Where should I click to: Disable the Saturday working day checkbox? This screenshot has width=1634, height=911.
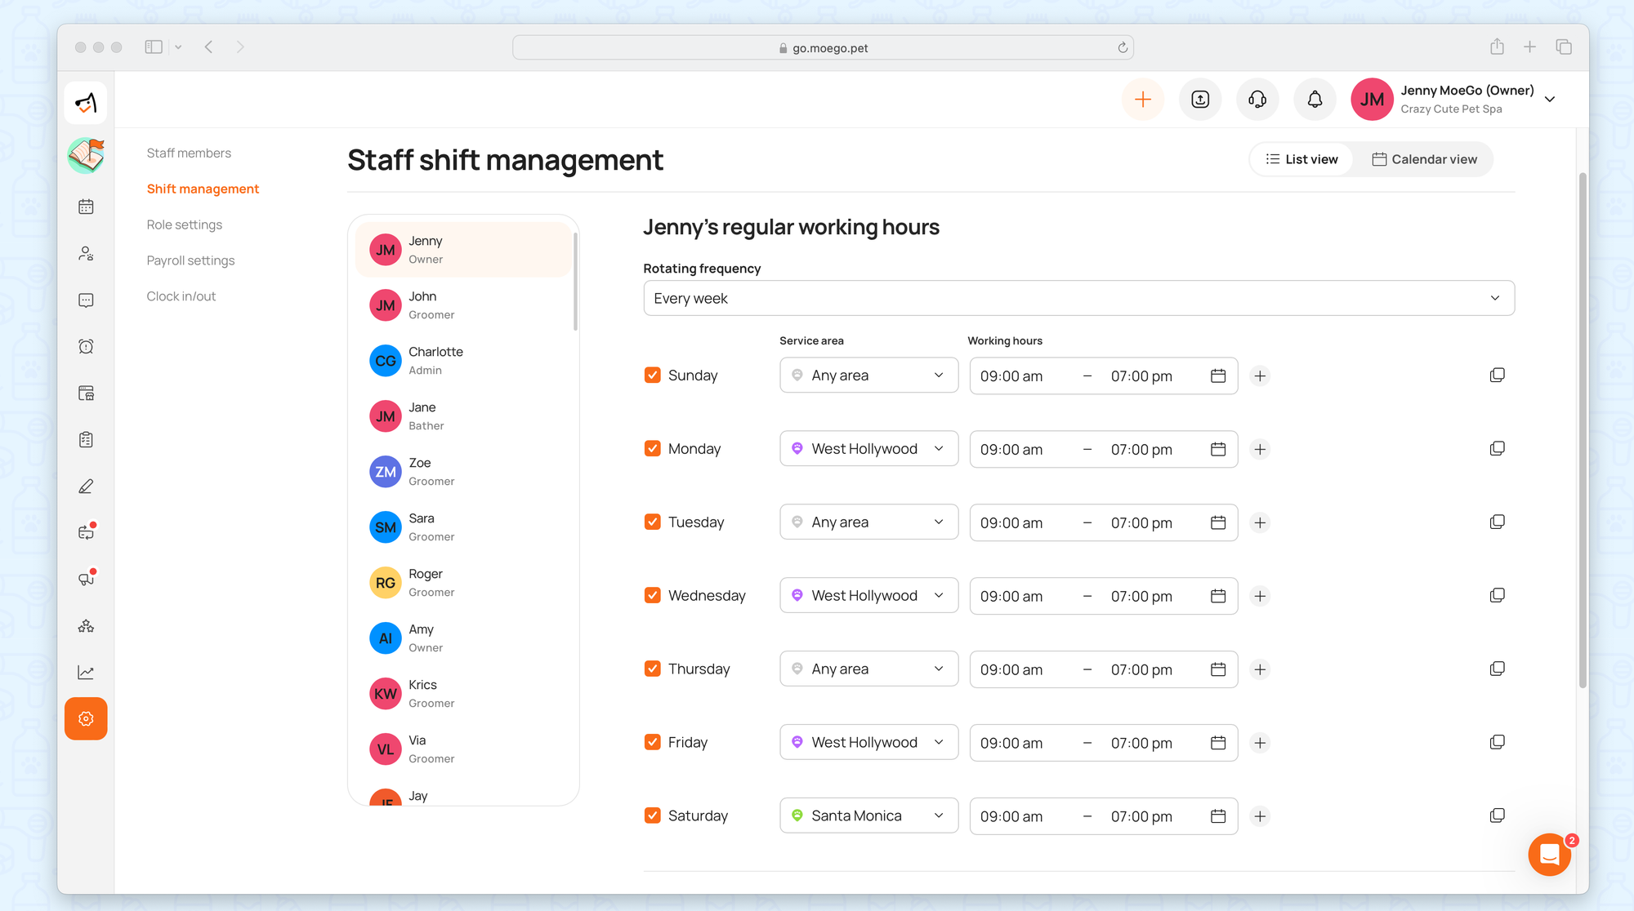652,815
